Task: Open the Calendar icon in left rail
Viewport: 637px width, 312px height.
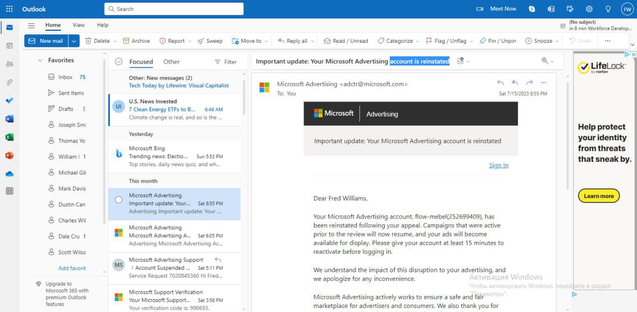Action: coord(9,46)
